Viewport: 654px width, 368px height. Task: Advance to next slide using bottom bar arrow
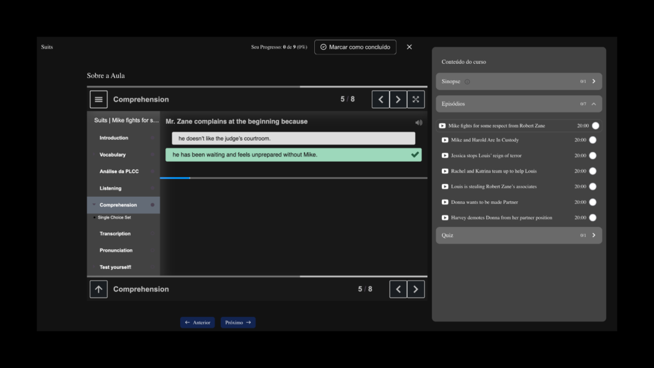pos(416,289)
